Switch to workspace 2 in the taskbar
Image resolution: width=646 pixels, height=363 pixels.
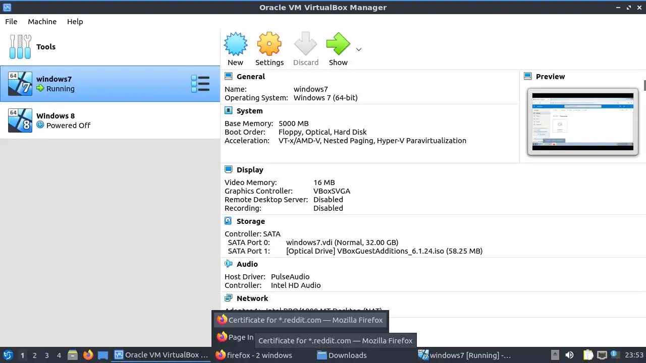tap(35, 355)
